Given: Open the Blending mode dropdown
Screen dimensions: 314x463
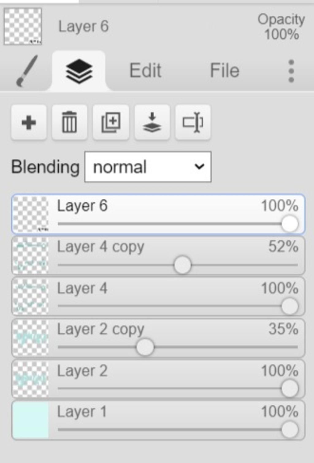Looking at the screenshot, I should [148, 167].
